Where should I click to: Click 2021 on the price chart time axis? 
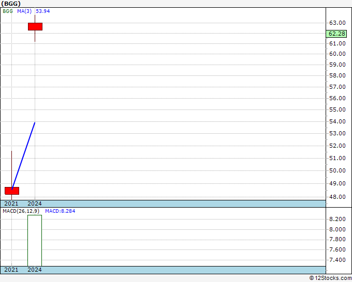[x=11, y=203]
